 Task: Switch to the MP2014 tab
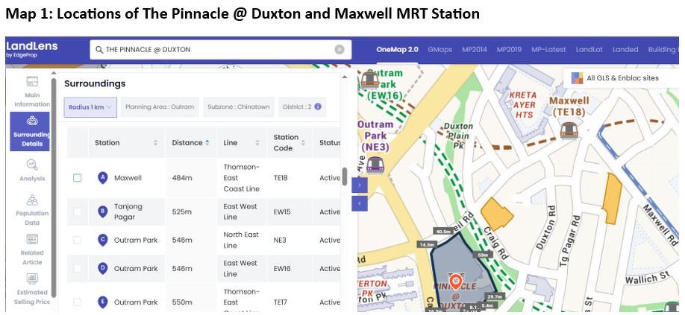[475, 50]
